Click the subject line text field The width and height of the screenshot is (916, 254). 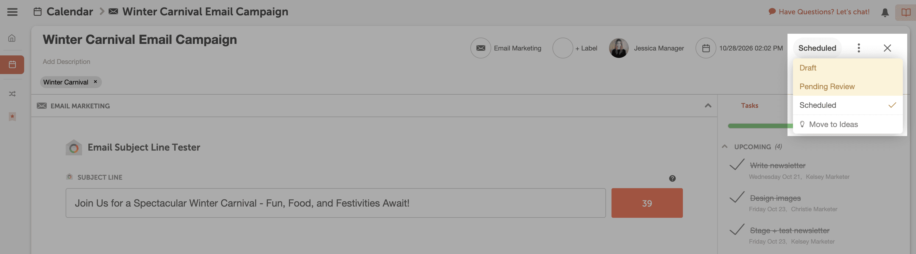[335, 203]
